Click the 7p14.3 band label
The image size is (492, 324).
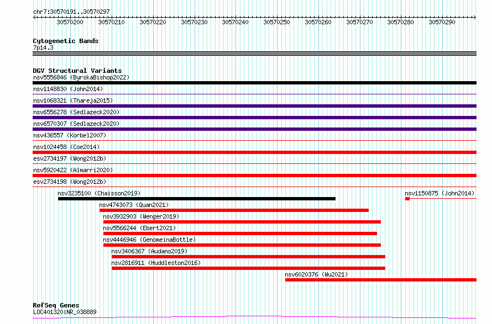(43, 47)
